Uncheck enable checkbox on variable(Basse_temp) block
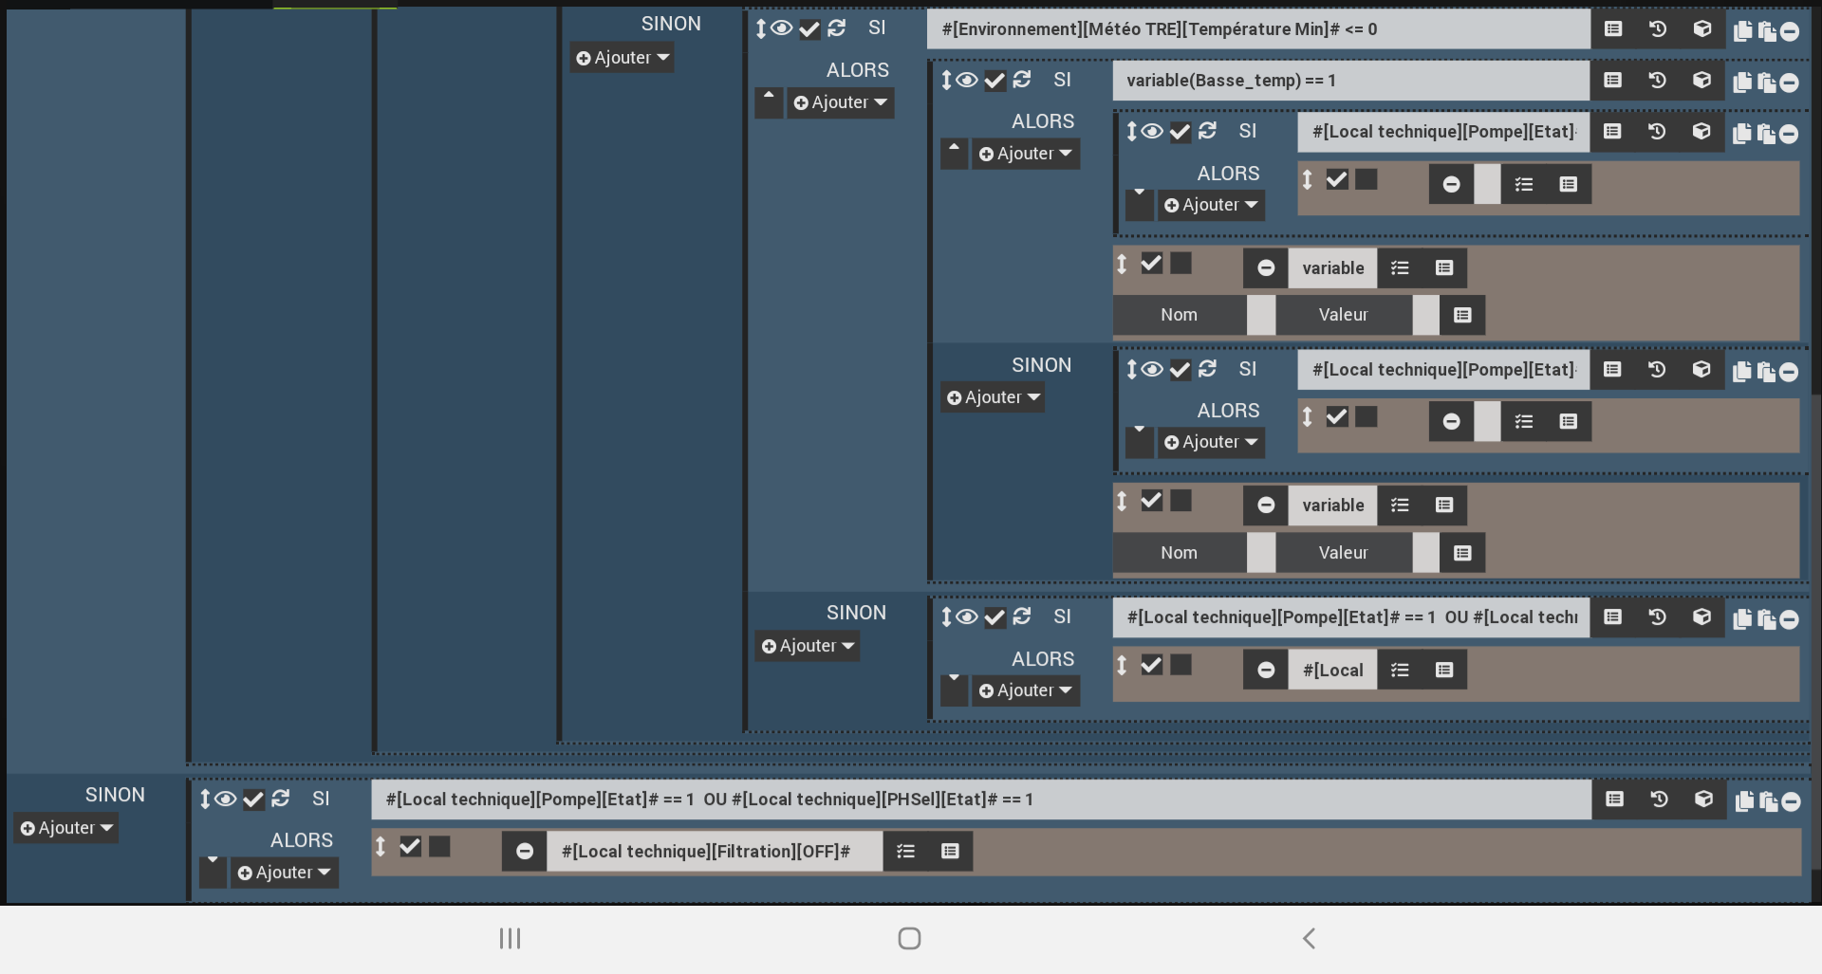Viewport: 1822px width, 974px height. pos(995,81)
